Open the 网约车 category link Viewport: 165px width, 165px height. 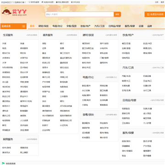click(23, 53)
